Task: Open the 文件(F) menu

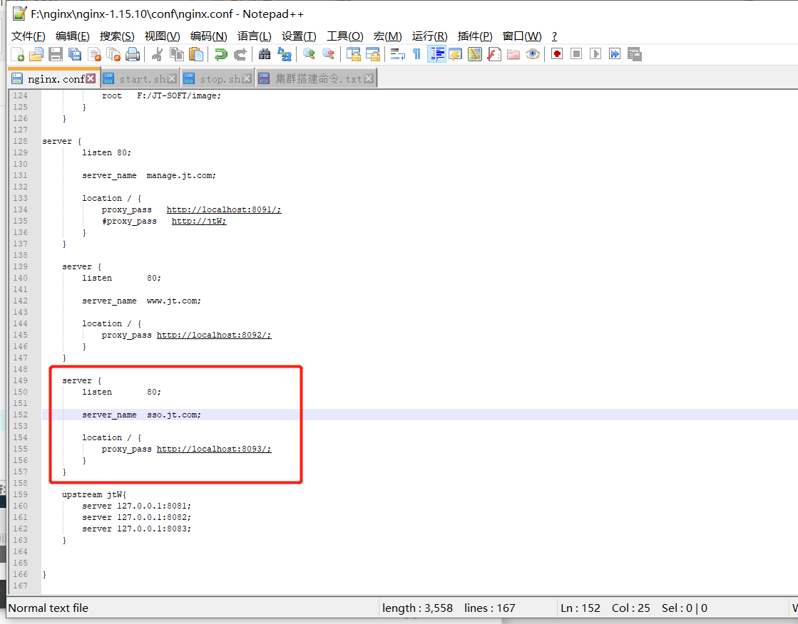Action: (28, 36)
